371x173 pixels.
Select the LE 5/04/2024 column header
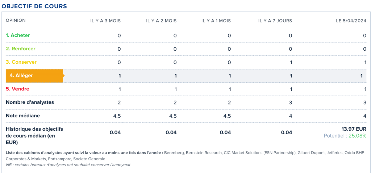(x=351, y=21)
